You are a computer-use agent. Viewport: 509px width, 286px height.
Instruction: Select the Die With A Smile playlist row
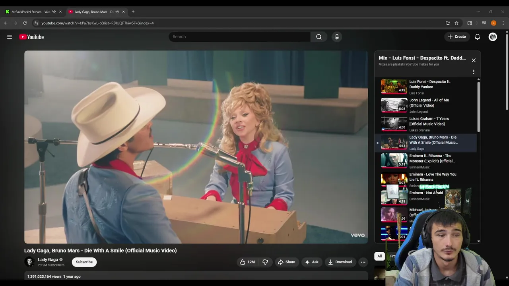click(426, 143)
